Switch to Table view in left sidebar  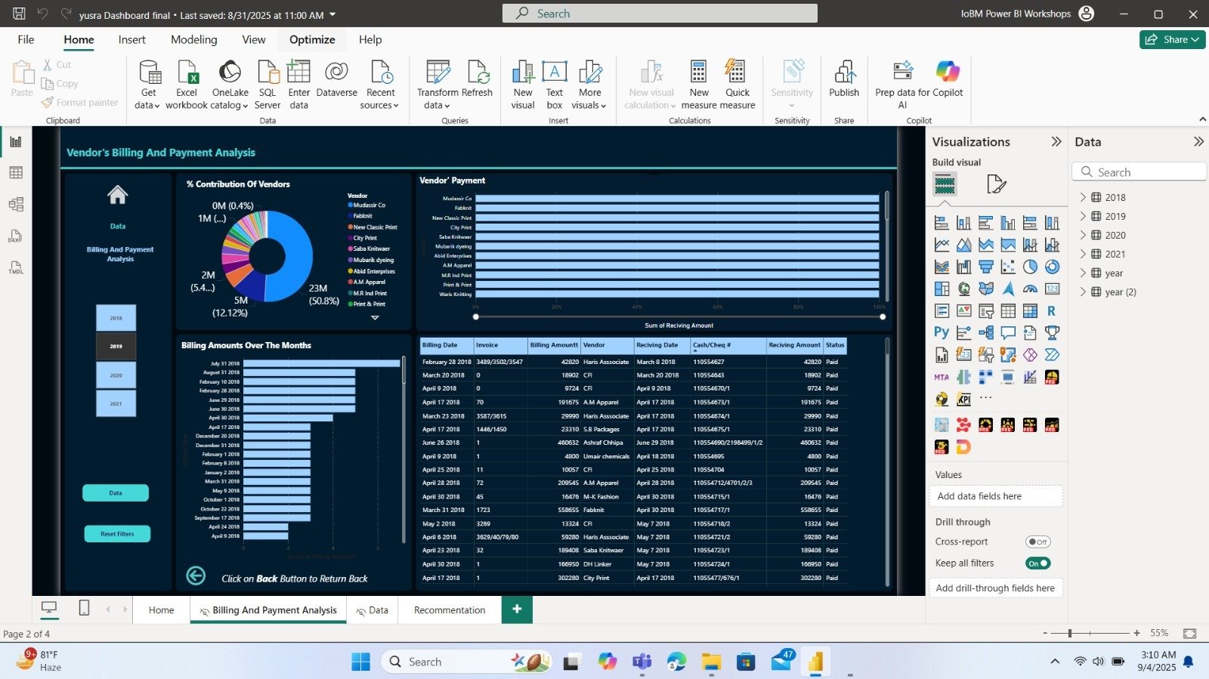click(x=16, y=173)
